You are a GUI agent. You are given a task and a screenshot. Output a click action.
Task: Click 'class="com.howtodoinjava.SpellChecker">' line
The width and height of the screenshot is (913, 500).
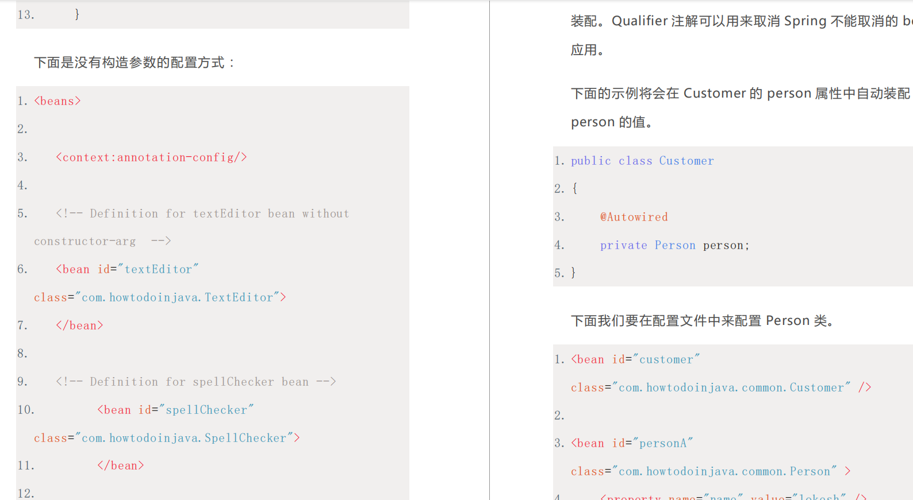coord(167,438)
